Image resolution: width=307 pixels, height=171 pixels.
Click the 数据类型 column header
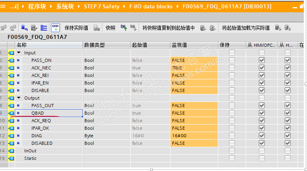click(106, 45)
